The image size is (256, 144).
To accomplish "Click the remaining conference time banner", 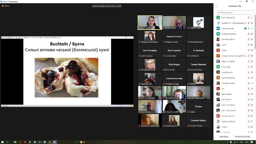I will tap(107, 6).
